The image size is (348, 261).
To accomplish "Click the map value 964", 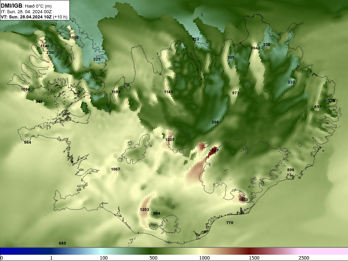I will coord(27,142).
